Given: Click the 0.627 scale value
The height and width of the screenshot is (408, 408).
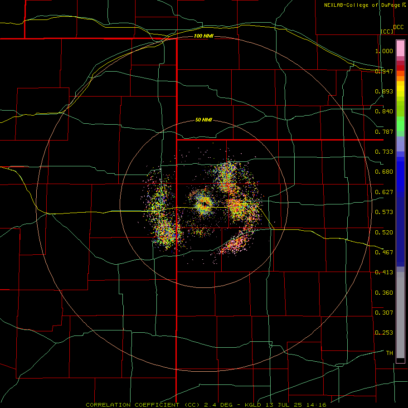Looking at the screenshot, I should pos(384,192).
